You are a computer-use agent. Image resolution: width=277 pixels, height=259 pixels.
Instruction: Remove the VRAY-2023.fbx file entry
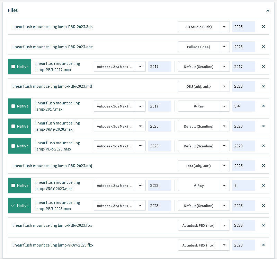tap(263, 245)
